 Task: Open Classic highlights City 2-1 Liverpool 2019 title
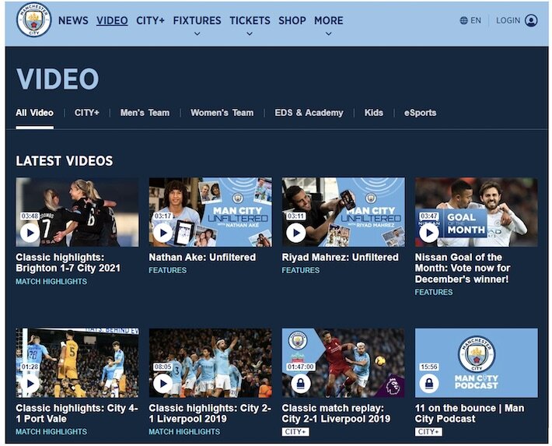(x=210, y=413)
